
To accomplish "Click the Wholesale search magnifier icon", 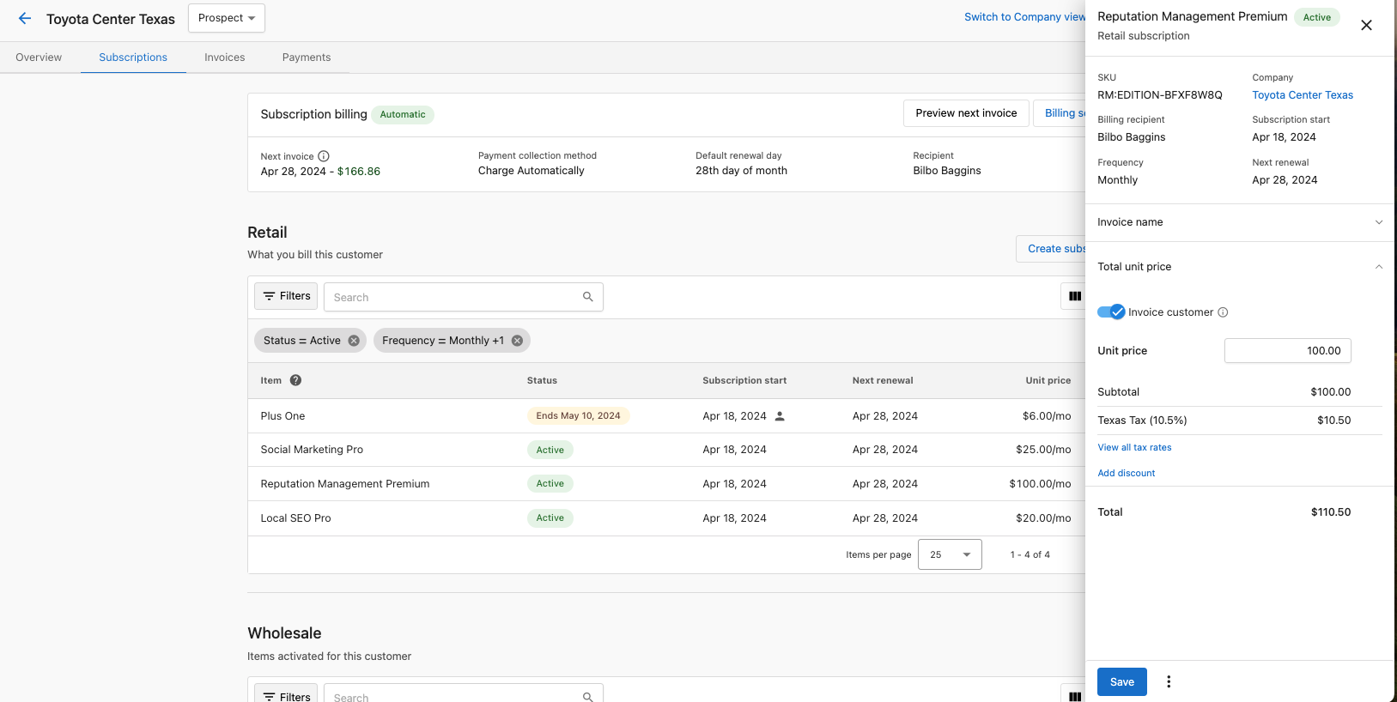I will [x=588, y=697].
